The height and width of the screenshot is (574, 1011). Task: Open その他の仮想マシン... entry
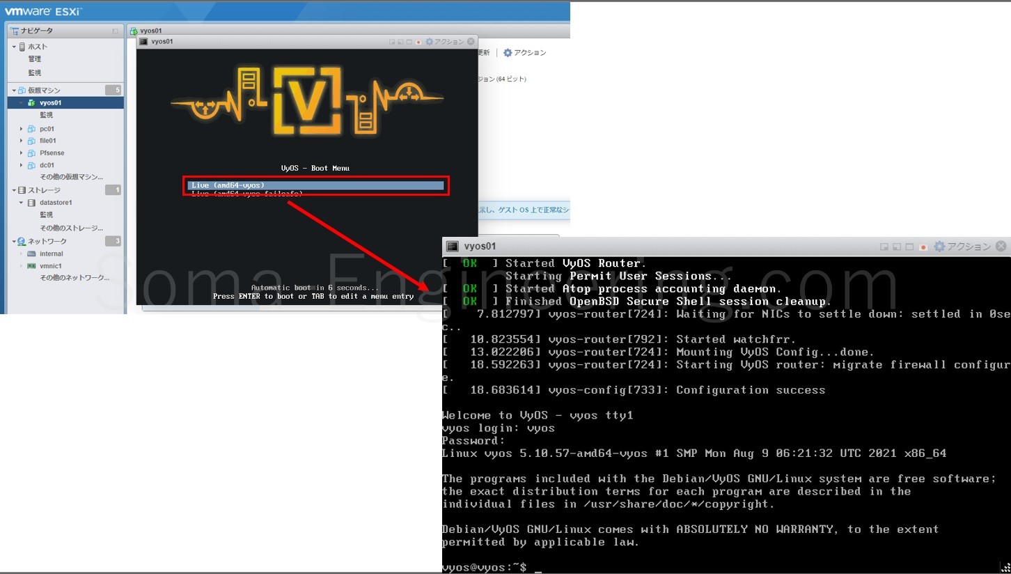71,178
